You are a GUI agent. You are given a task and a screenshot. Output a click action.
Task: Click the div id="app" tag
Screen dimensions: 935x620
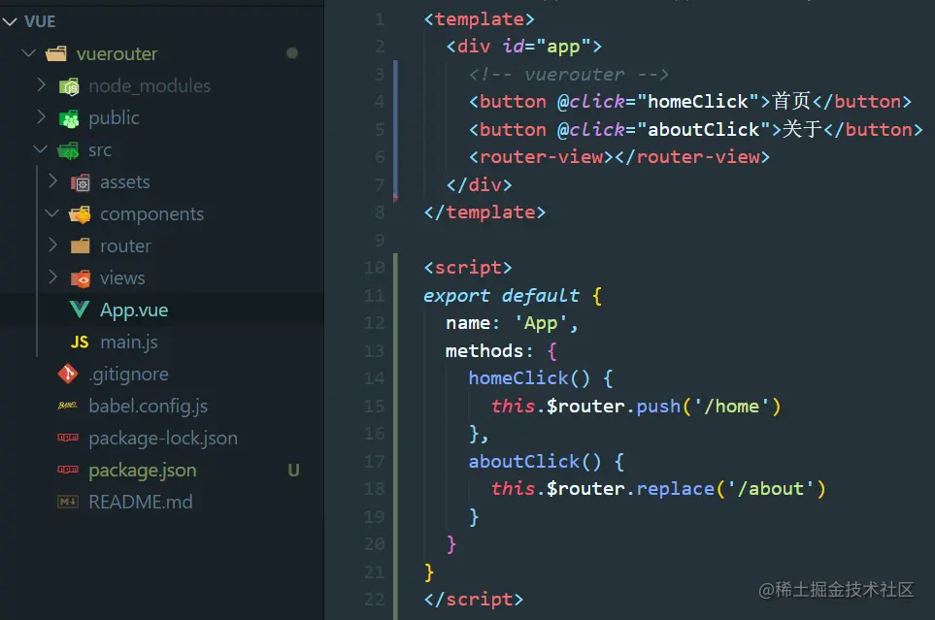point(524,47)
